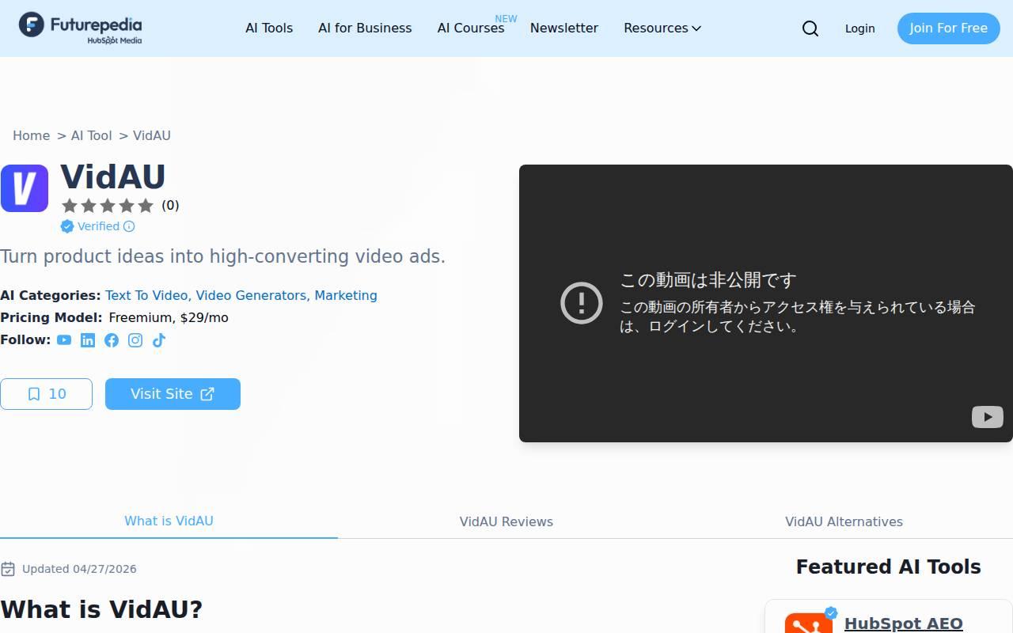
Task: Click the Featured AI Tools heading
Action: click(x=889, y=567)
